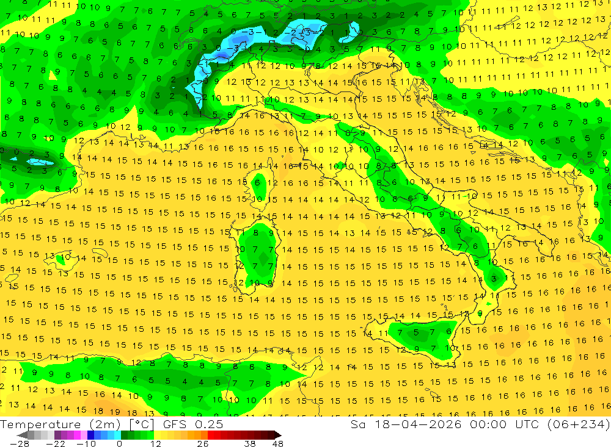Select the 48 legend scale label
The image size is (611, 447).
[x=277, y=444]
